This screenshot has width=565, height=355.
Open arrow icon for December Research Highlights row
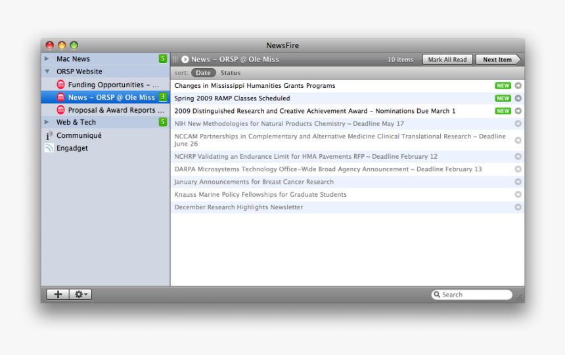518,207
